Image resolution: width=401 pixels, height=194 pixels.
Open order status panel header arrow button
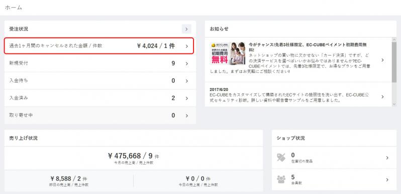point(186,29)
